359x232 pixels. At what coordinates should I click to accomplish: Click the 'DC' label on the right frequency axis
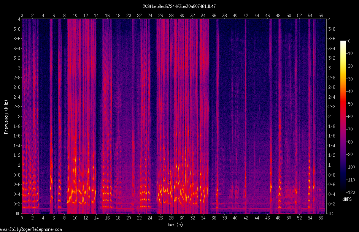coord(330,213)
